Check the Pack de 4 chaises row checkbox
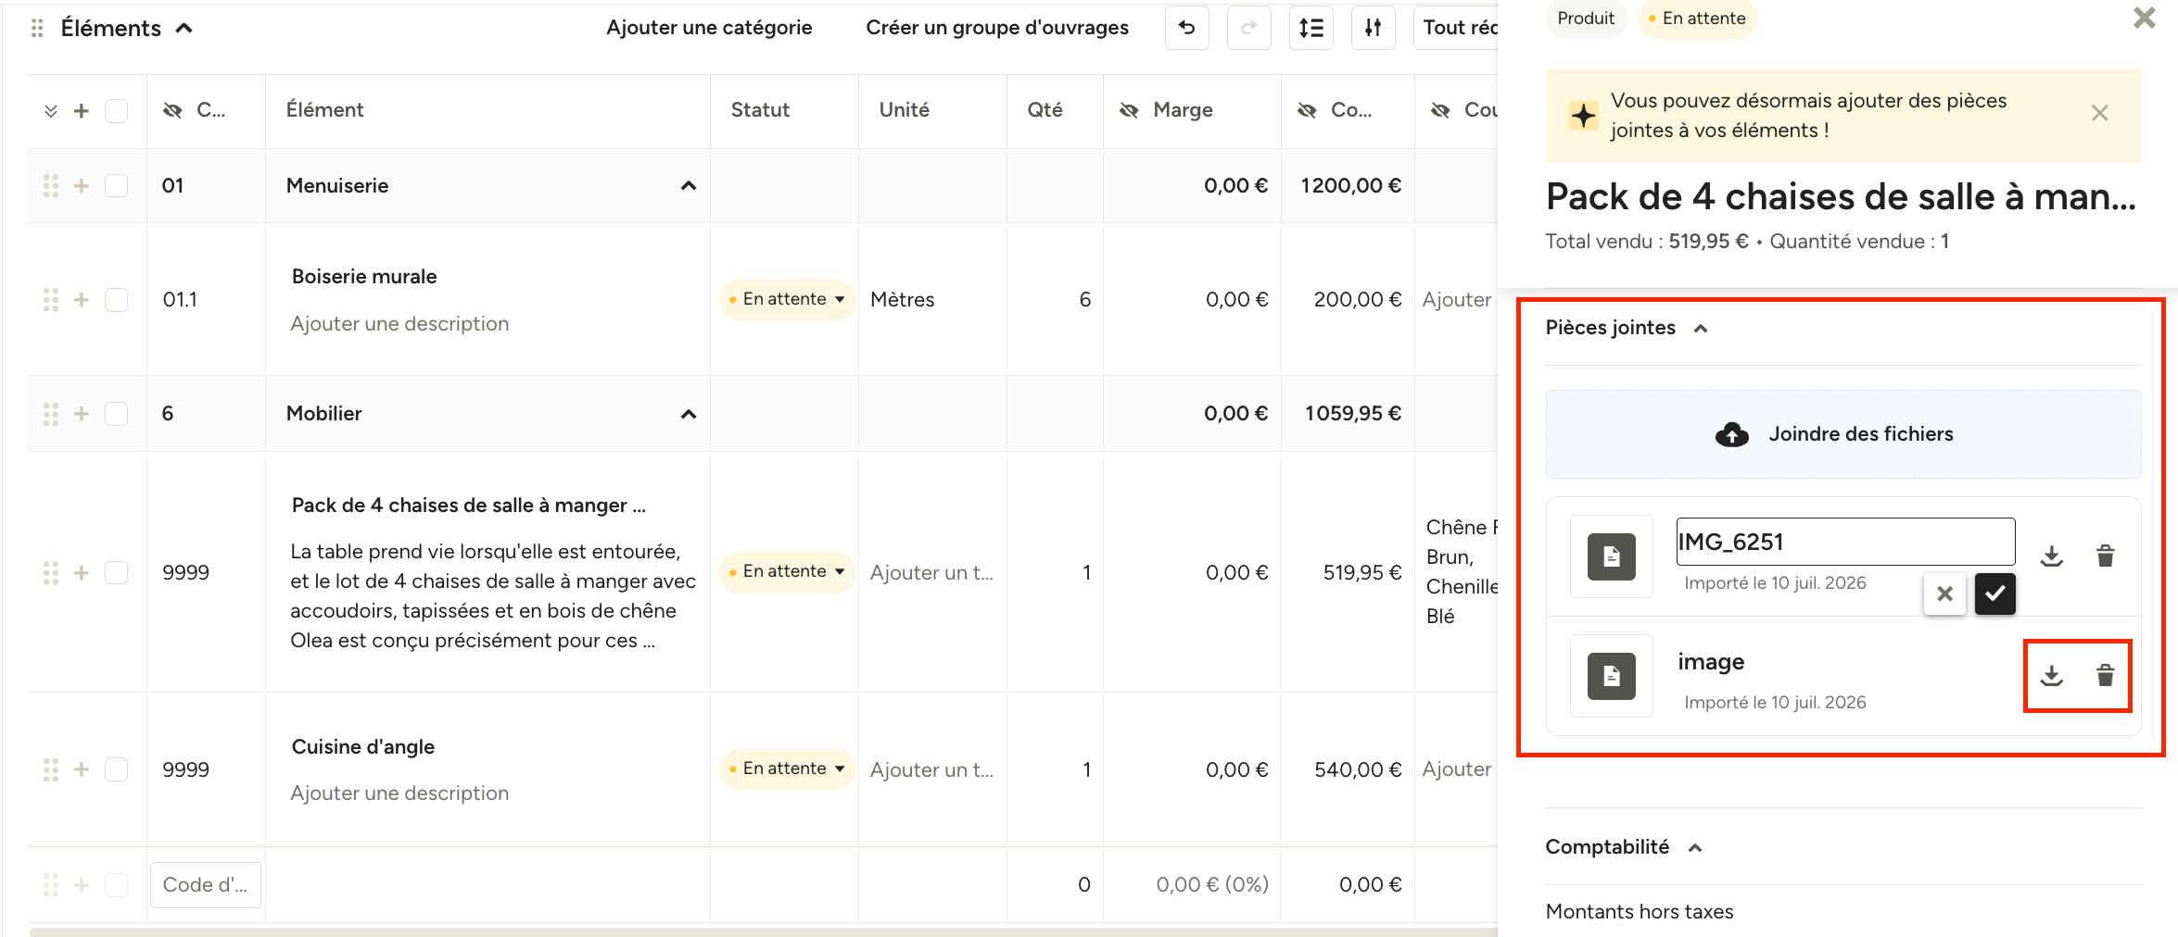2178x937 pixels. pyautogui.click(x=116, y=573)
